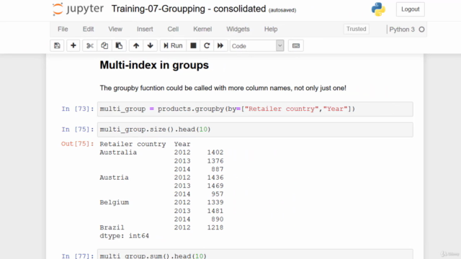Screen dimensions: 461x259
Task: Select the In [77] sum().head(10) cell
Action: pyautogui.click(x=255, y=255)
